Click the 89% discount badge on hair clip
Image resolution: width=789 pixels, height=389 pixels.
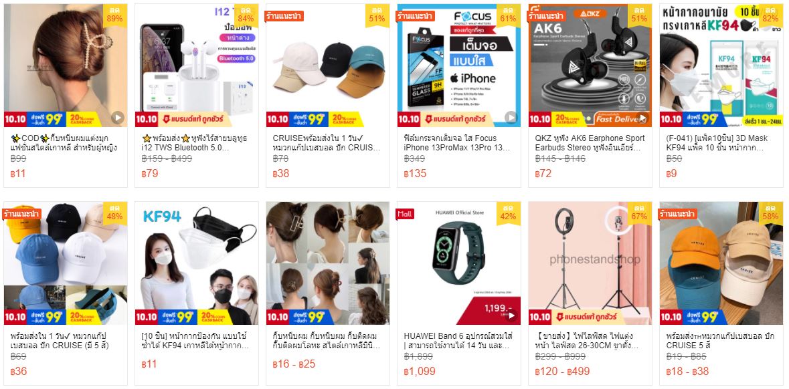click(114, 15)
